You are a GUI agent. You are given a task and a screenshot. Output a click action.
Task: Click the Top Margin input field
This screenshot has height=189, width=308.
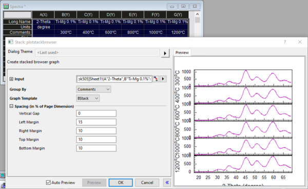pos(97,140)
